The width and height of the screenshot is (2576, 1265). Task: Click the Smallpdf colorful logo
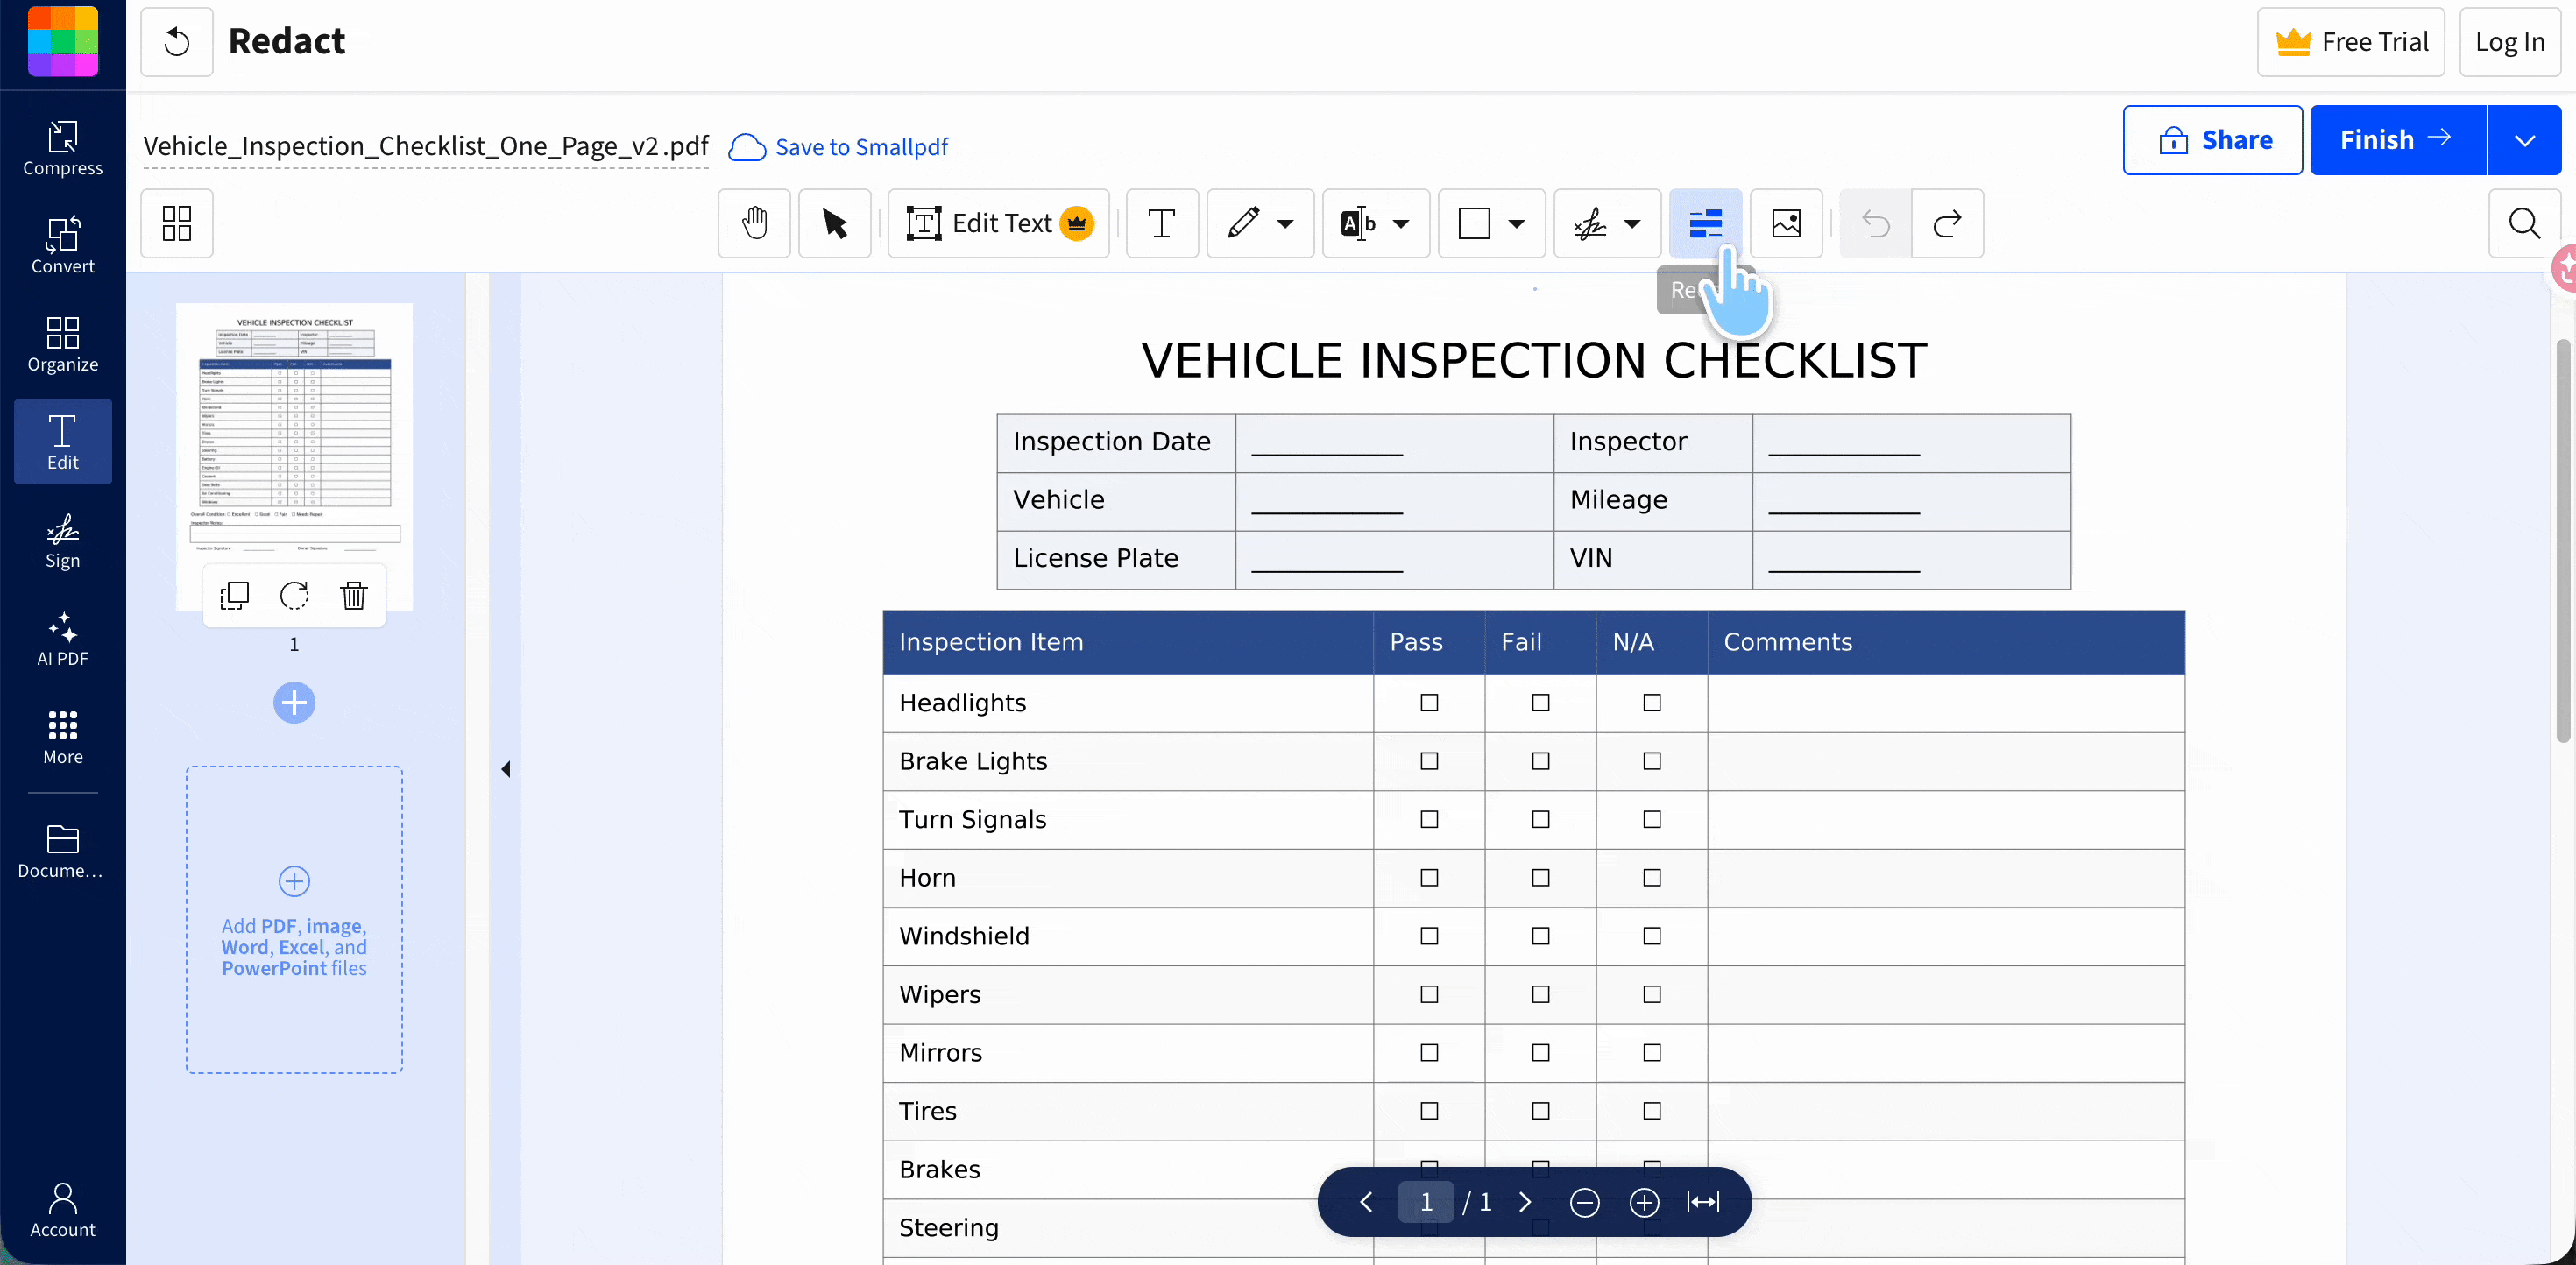pos(63,41)
